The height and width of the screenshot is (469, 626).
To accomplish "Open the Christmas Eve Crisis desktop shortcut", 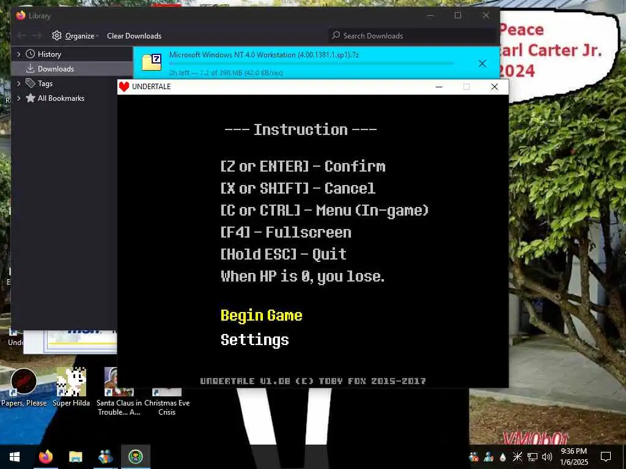I will point(167,401).
